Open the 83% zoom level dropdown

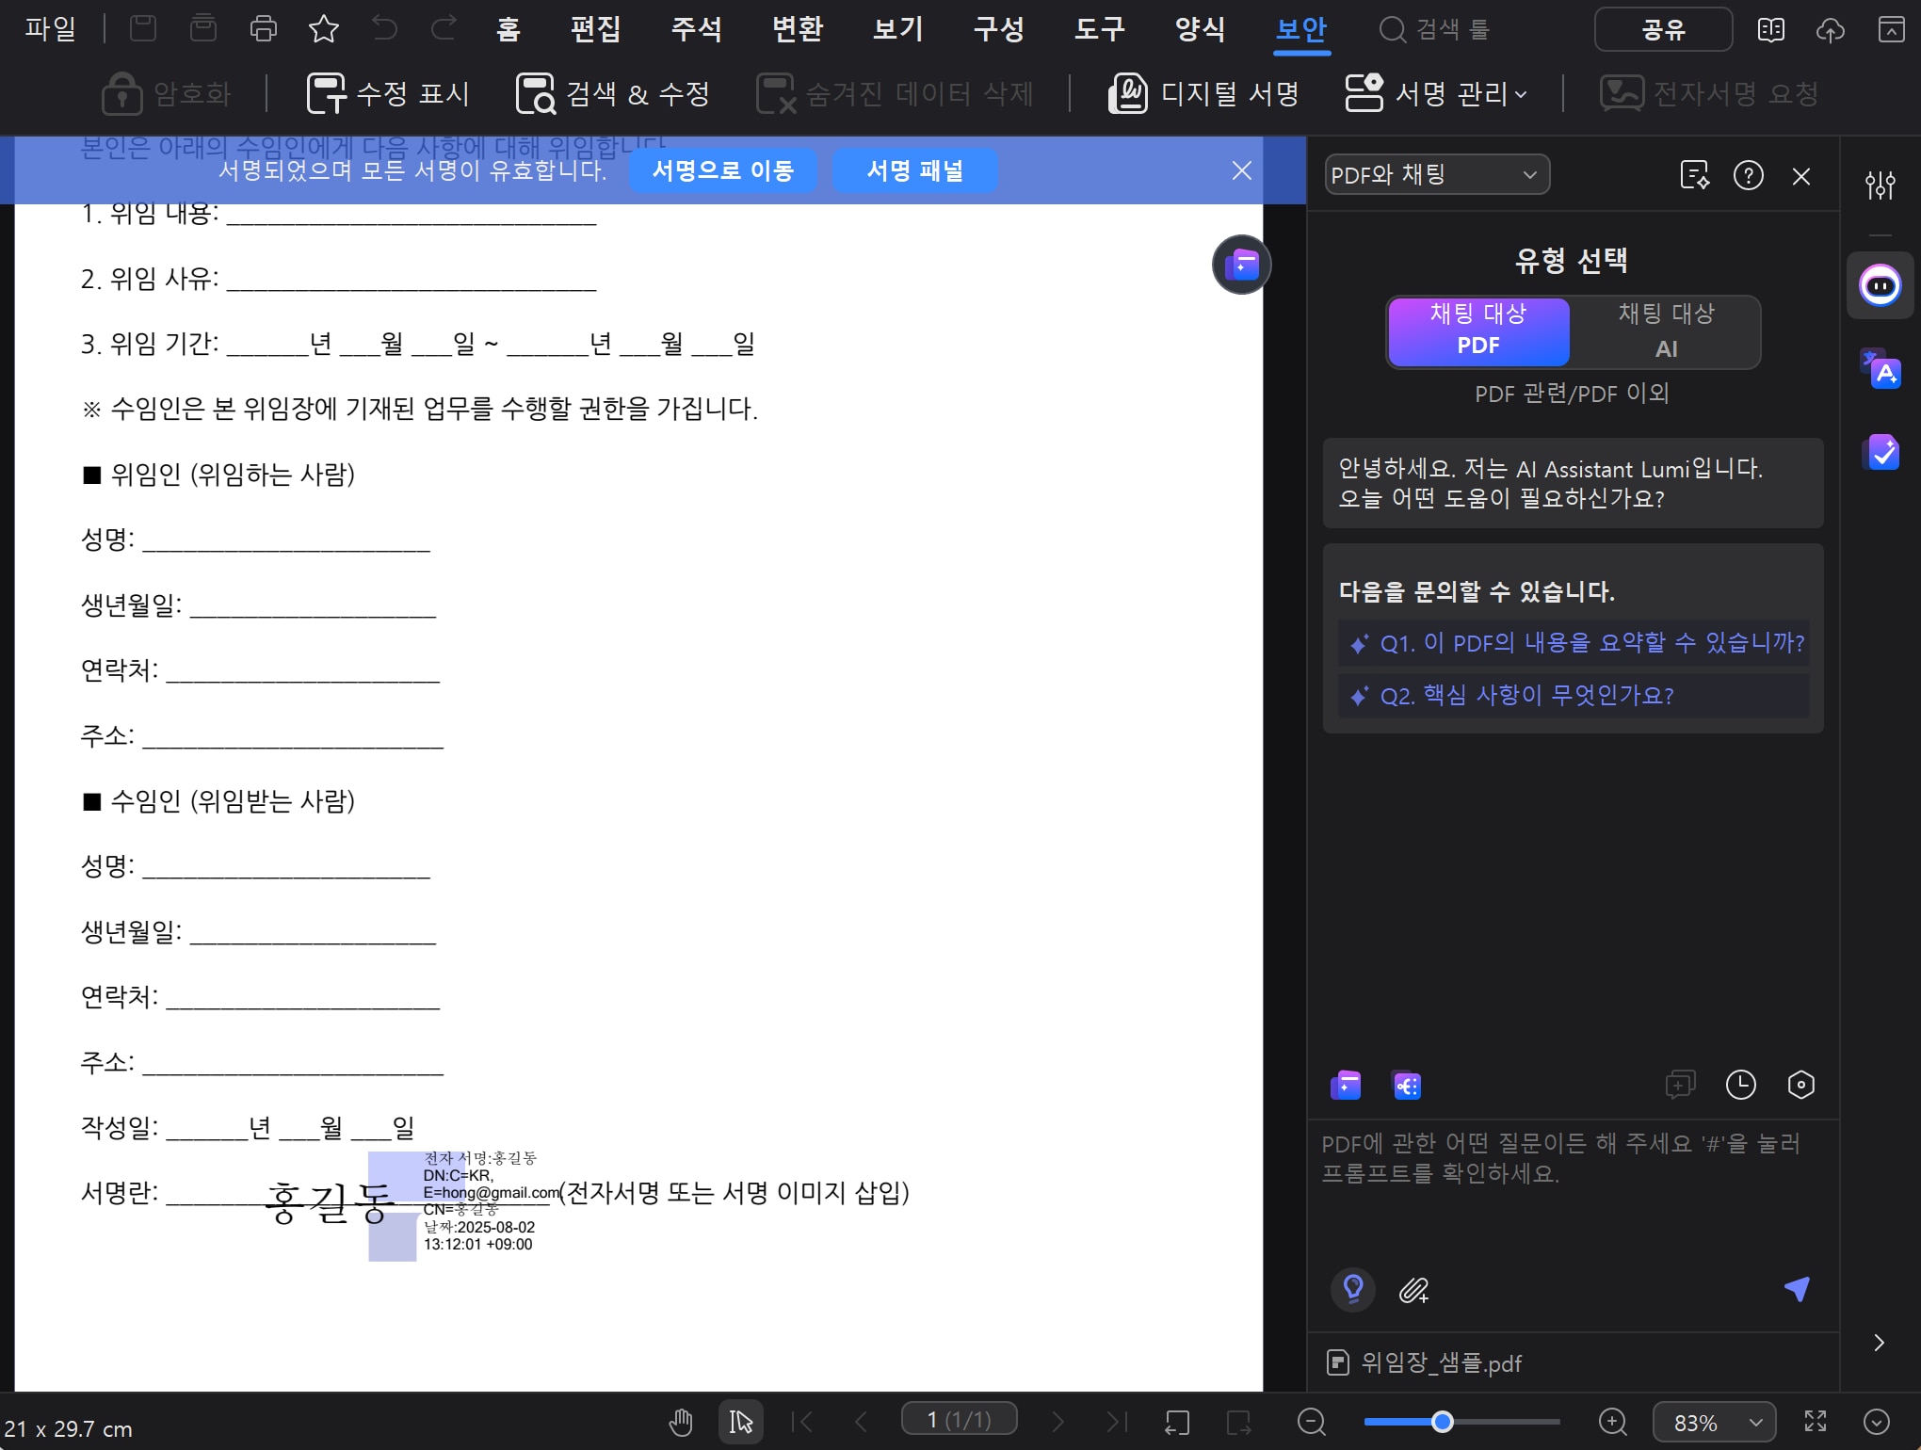click(x=1714, y=1422)
